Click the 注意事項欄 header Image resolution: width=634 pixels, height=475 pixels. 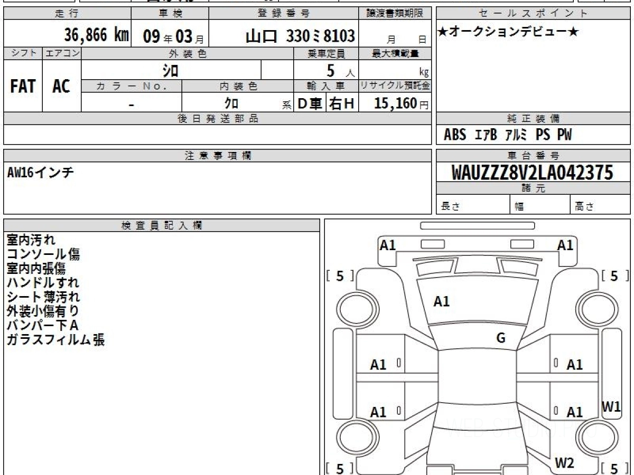(x=217, y=156)
